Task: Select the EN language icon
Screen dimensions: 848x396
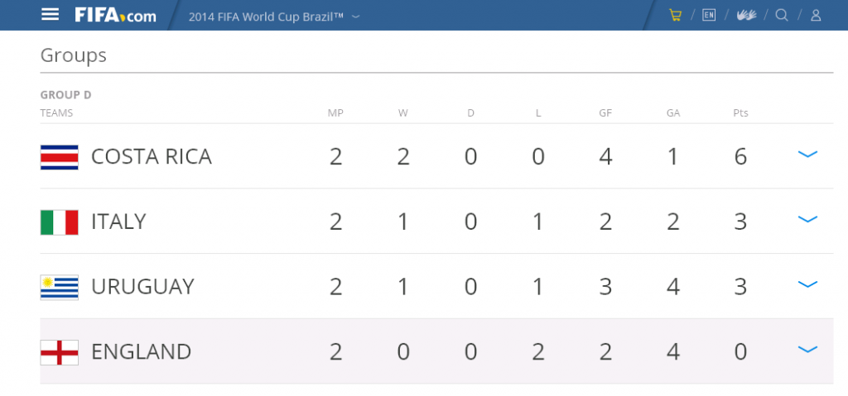Action: (709, 15)
